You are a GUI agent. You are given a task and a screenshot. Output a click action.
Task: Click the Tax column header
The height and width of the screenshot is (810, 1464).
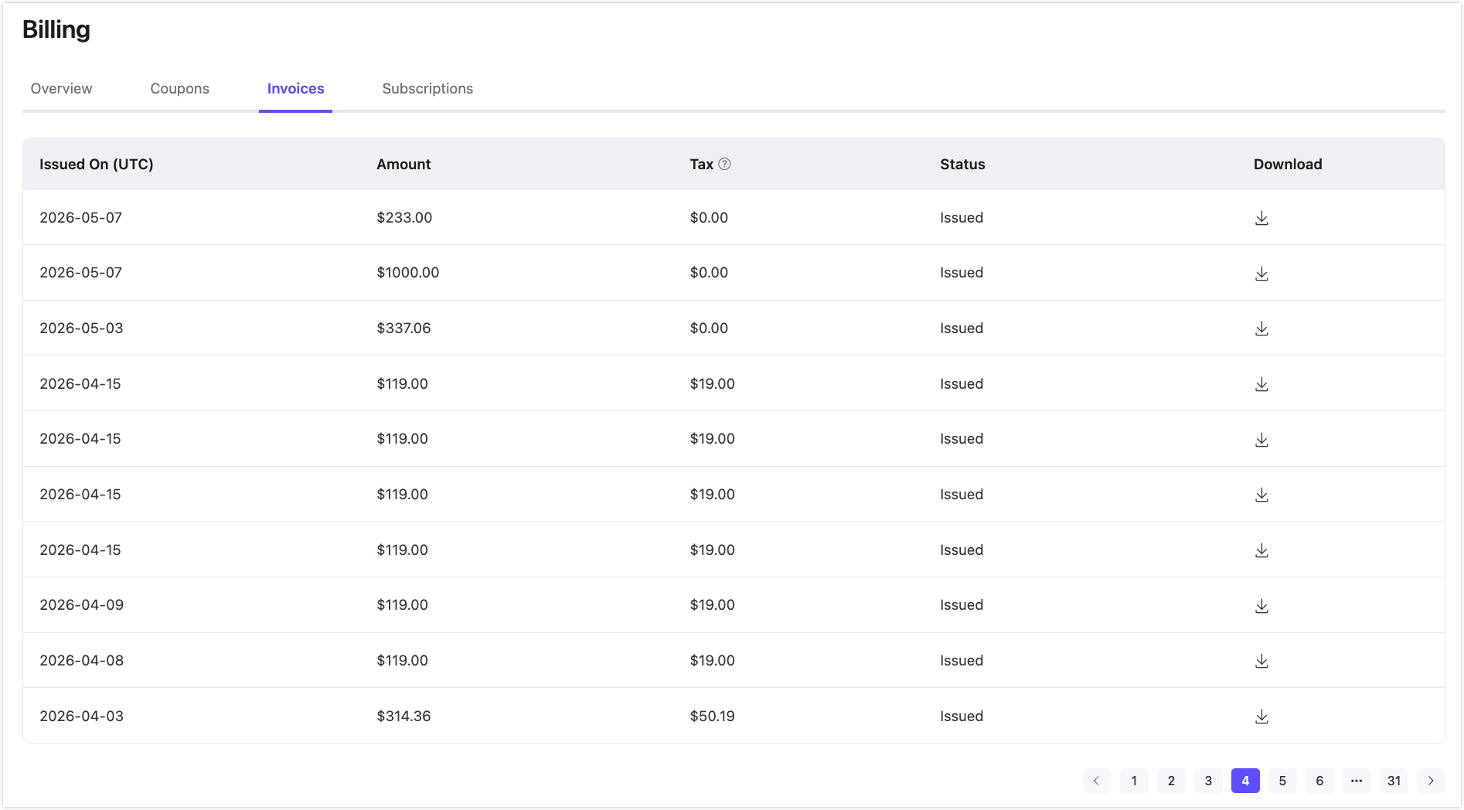[701, 164]
